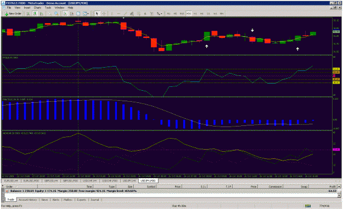Switch chart to bar chart icon
This screenshot has width=343, height=209.
(28, 14)
